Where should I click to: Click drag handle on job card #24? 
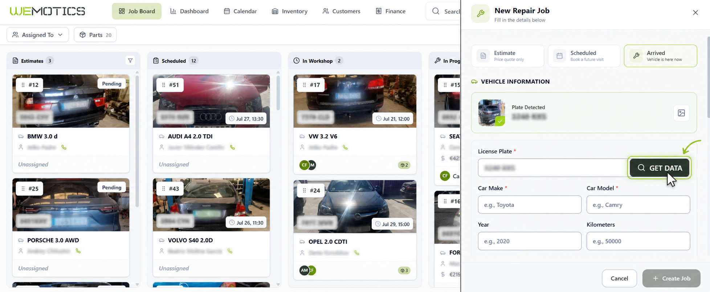click(304, 190)
